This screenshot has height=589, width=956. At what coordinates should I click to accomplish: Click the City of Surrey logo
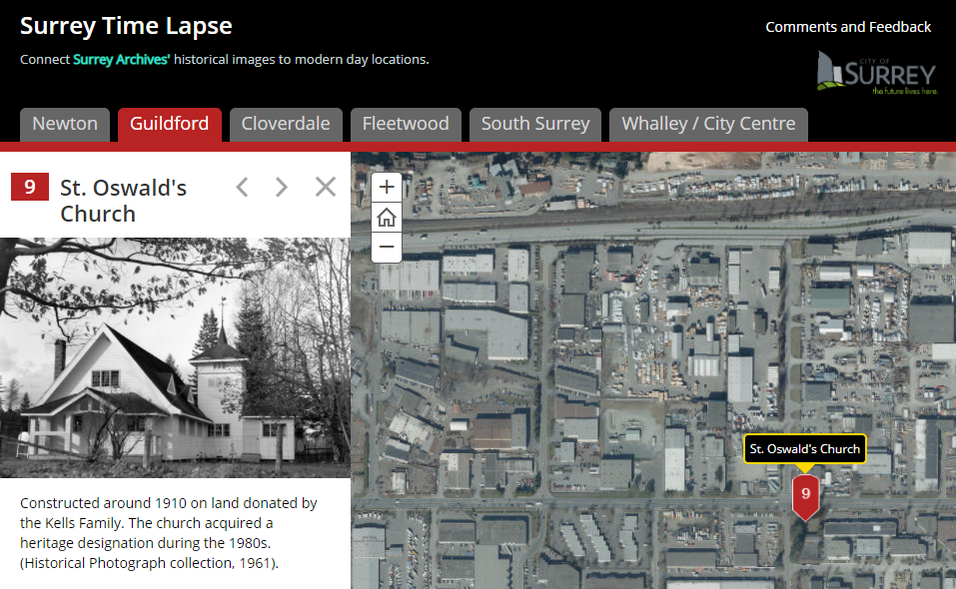point(876,73)
